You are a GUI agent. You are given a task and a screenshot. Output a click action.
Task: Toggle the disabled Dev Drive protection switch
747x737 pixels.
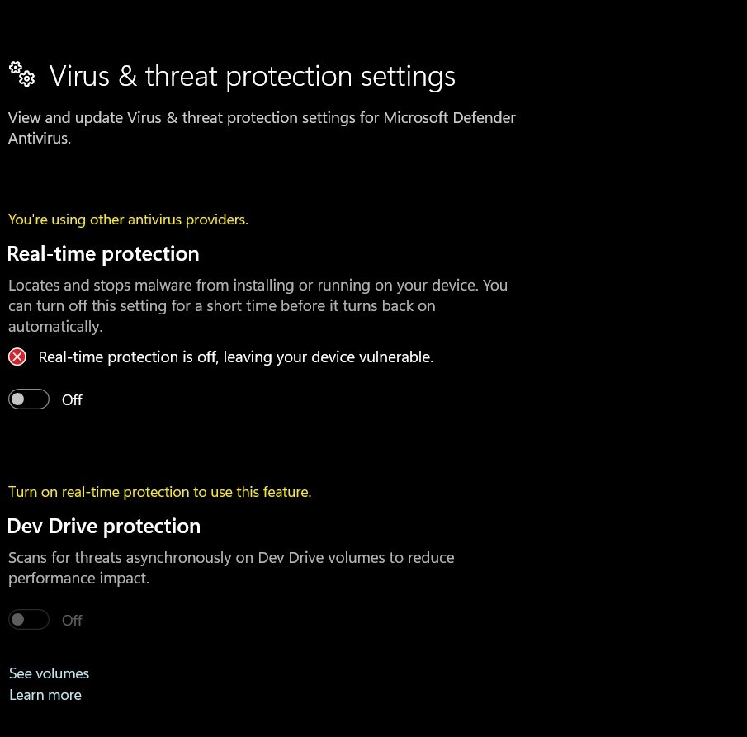pyautogui.click(x=29, y=619)
